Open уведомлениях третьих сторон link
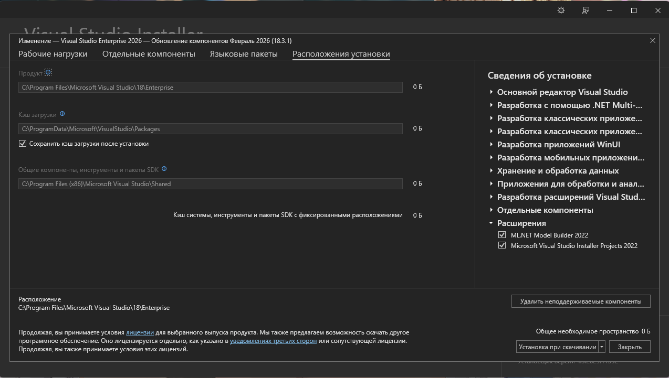Screen dimensions: 669x378 pyautogui.click(x=273, y=341)
